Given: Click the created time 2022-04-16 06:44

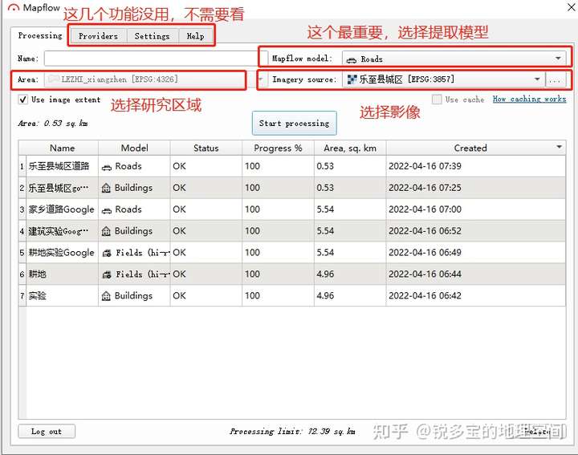Looking at the screenshot, I should tap(425, 274).
